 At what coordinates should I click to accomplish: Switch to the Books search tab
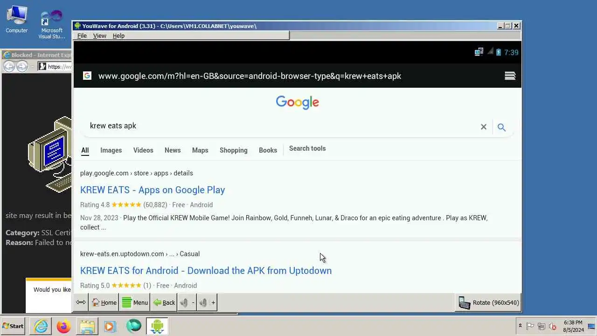pyautogui.click(x=268, y=150)
